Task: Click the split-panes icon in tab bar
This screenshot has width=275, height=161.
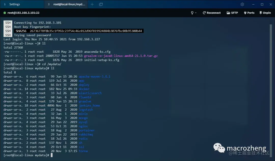Action: point(101,4)
